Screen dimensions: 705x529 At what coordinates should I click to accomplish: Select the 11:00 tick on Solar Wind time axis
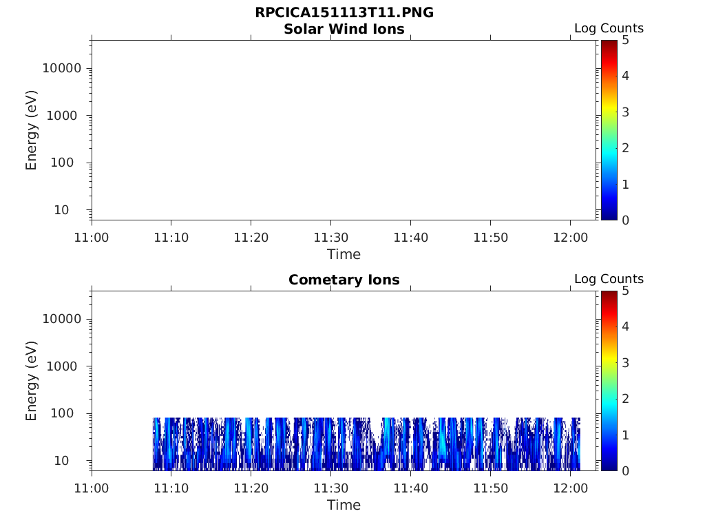click(x=92, y=238)
